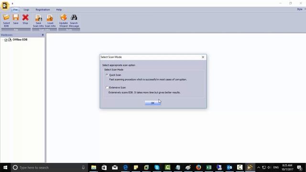Image resolution: width=306 pixels, height=172 pixels.
Task: Click the Windows Start button
Action: click(x=5, y=167)
